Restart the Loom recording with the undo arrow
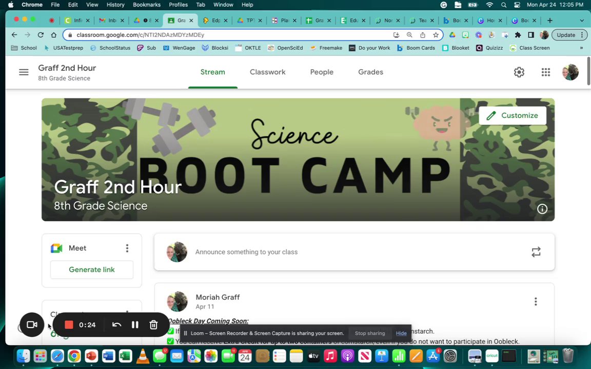The height and width of the screenshot is (369, 591). tap(116, 324)
